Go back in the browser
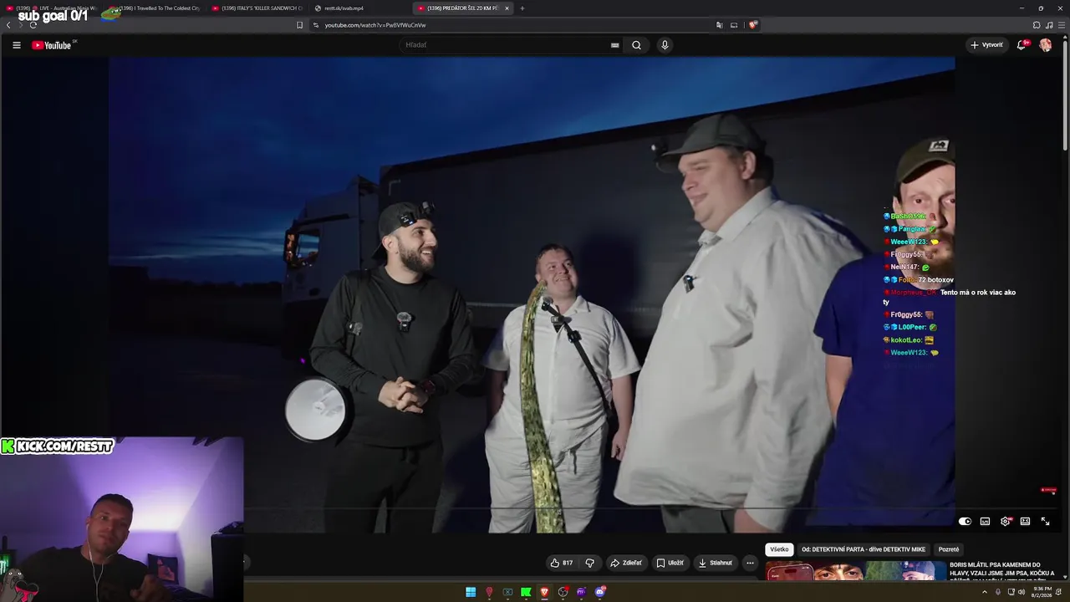This screenshot has width=1070, height=602. (8, 25)
